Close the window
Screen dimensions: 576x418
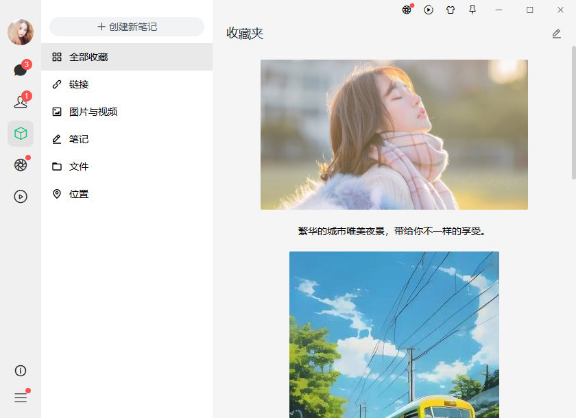(560, 10)
